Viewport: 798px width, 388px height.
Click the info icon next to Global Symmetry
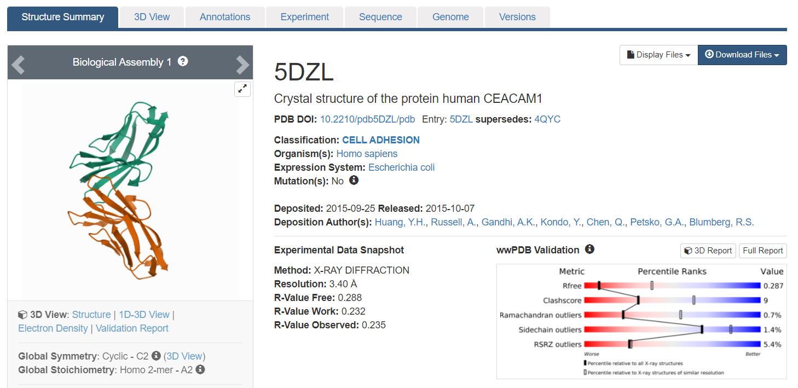click(x=155, y=356)
